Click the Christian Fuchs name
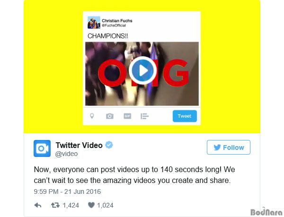284x217 pixels. [117, 21]
